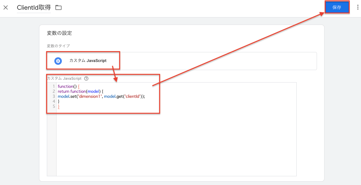This screenshot has width=361, height=185.
Task: Click code line 3 with model.set dimension1
Action: (101, 97)
